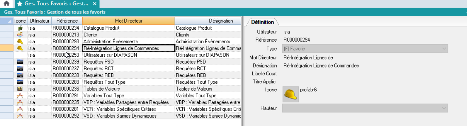Click the VBP Variables Partagées row icon
The image size is (467, 126).
pos(20,102)
